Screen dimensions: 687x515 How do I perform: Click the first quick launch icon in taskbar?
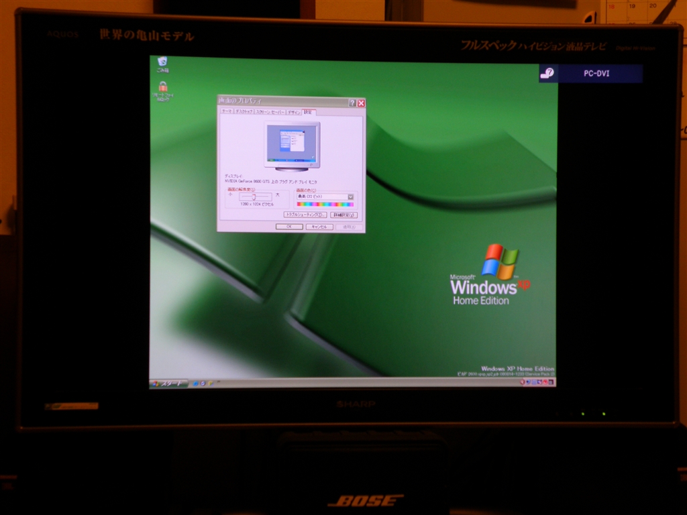(196, 384)
